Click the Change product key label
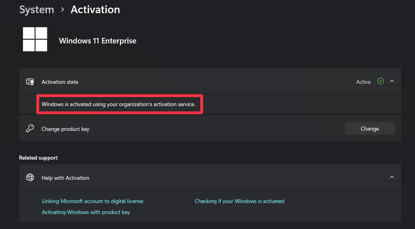Screen dimensions: 415x229 (65, 129)
